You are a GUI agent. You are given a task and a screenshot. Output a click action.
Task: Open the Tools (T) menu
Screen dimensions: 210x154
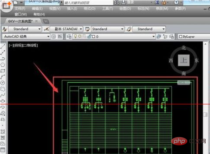pos(108,9)
